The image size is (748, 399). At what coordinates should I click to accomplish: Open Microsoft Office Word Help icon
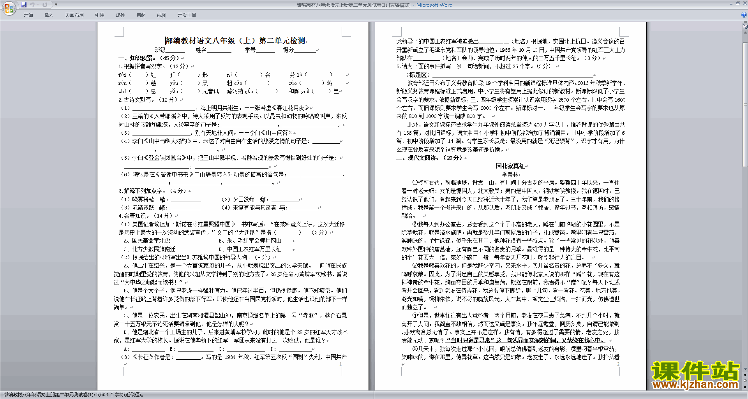744,15
